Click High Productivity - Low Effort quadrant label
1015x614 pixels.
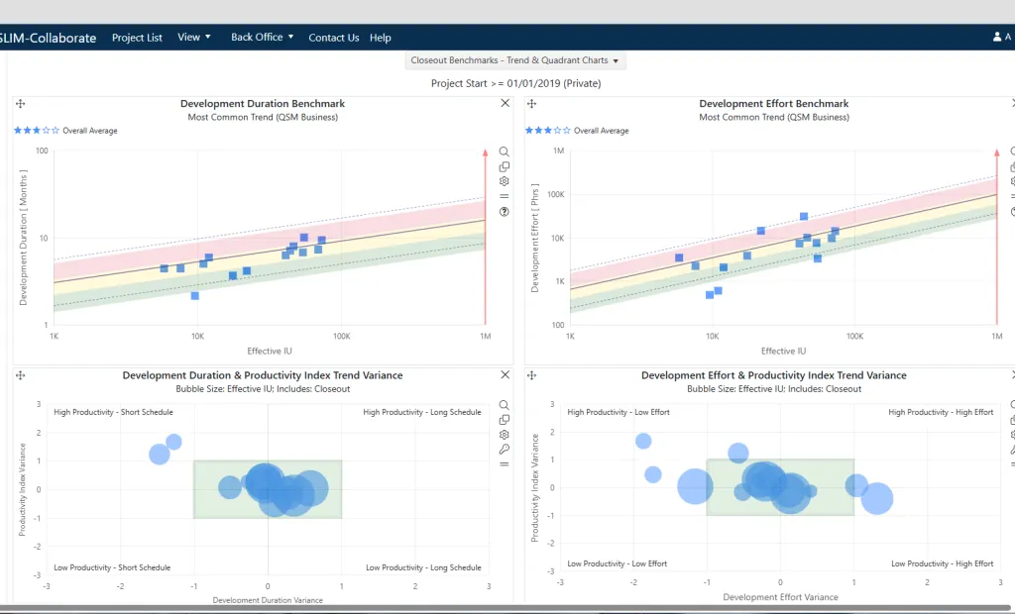click(619, 412)
